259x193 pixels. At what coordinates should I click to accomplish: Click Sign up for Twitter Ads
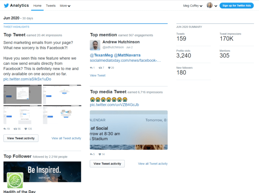[x=236, y=6]
